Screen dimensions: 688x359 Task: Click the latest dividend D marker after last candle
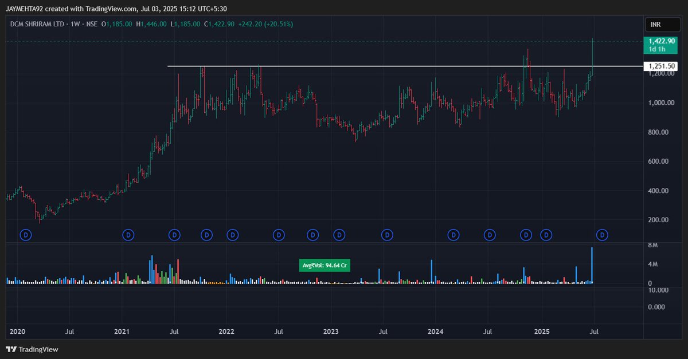click(602, 234)
